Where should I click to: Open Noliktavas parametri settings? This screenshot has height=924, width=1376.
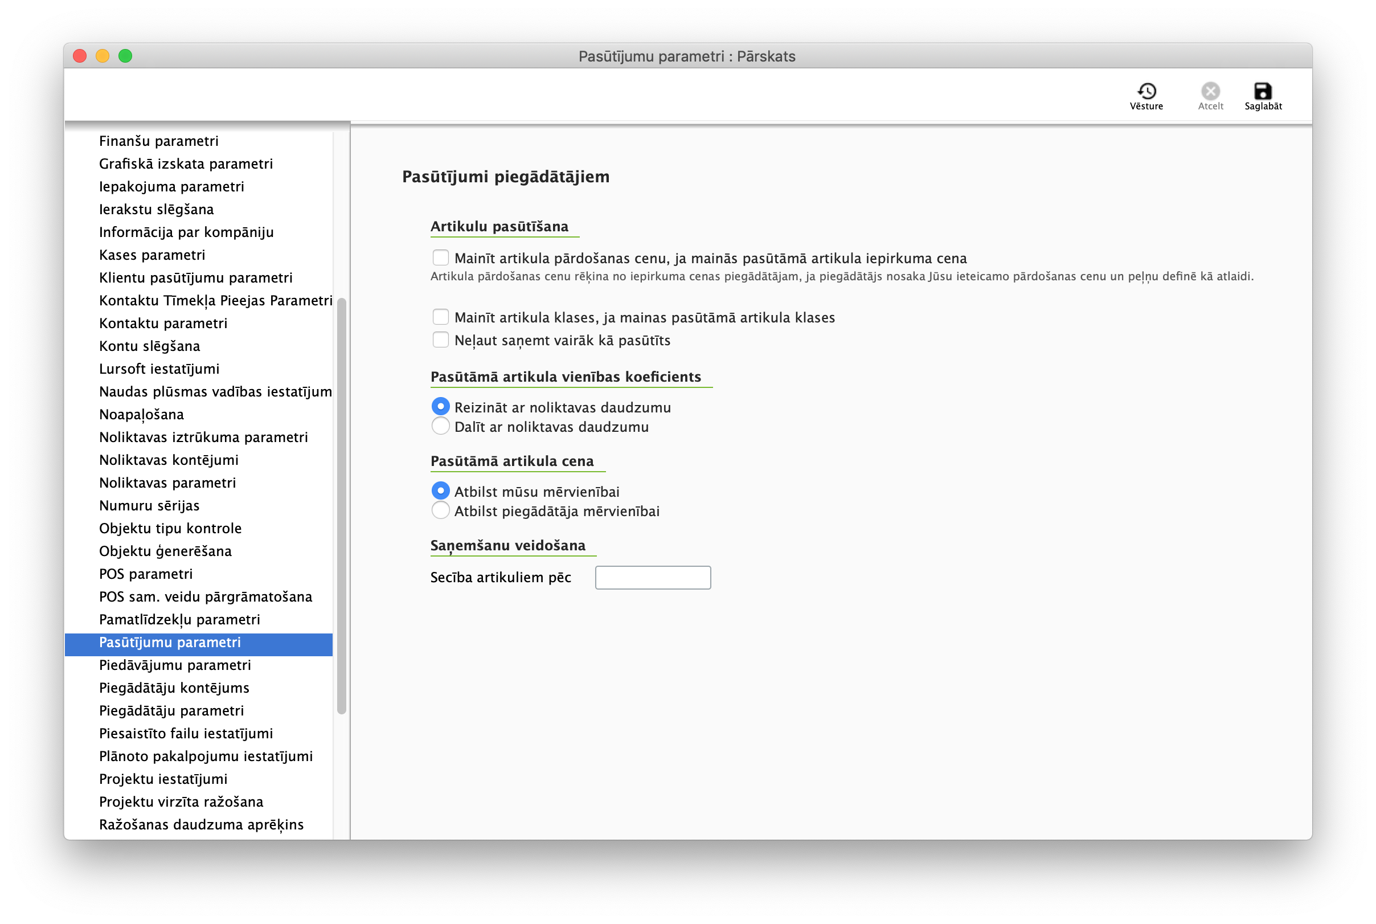click(x=167, y=483)
